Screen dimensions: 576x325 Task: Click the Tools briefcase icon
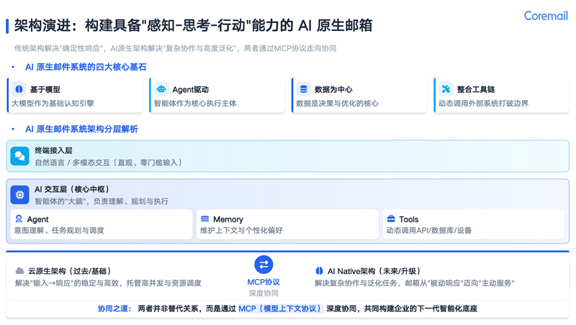click(391, 219)
